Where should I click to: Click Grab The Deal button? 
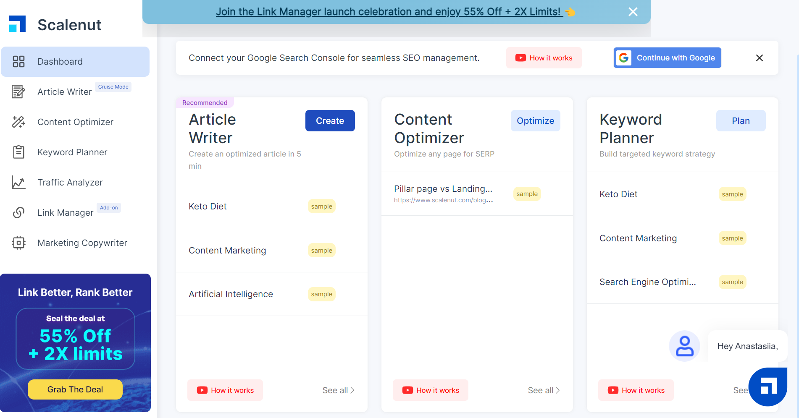[75, 389]
